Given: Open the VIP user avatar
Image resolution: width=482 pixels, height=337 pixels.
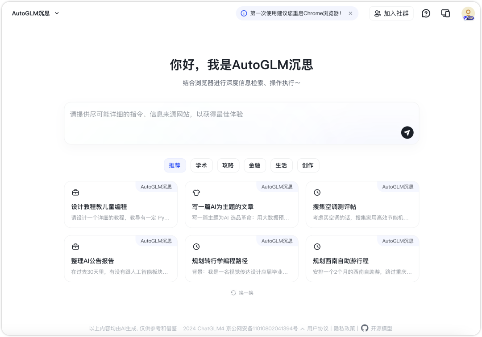Looking at the screenshot, I should [468, 13].
